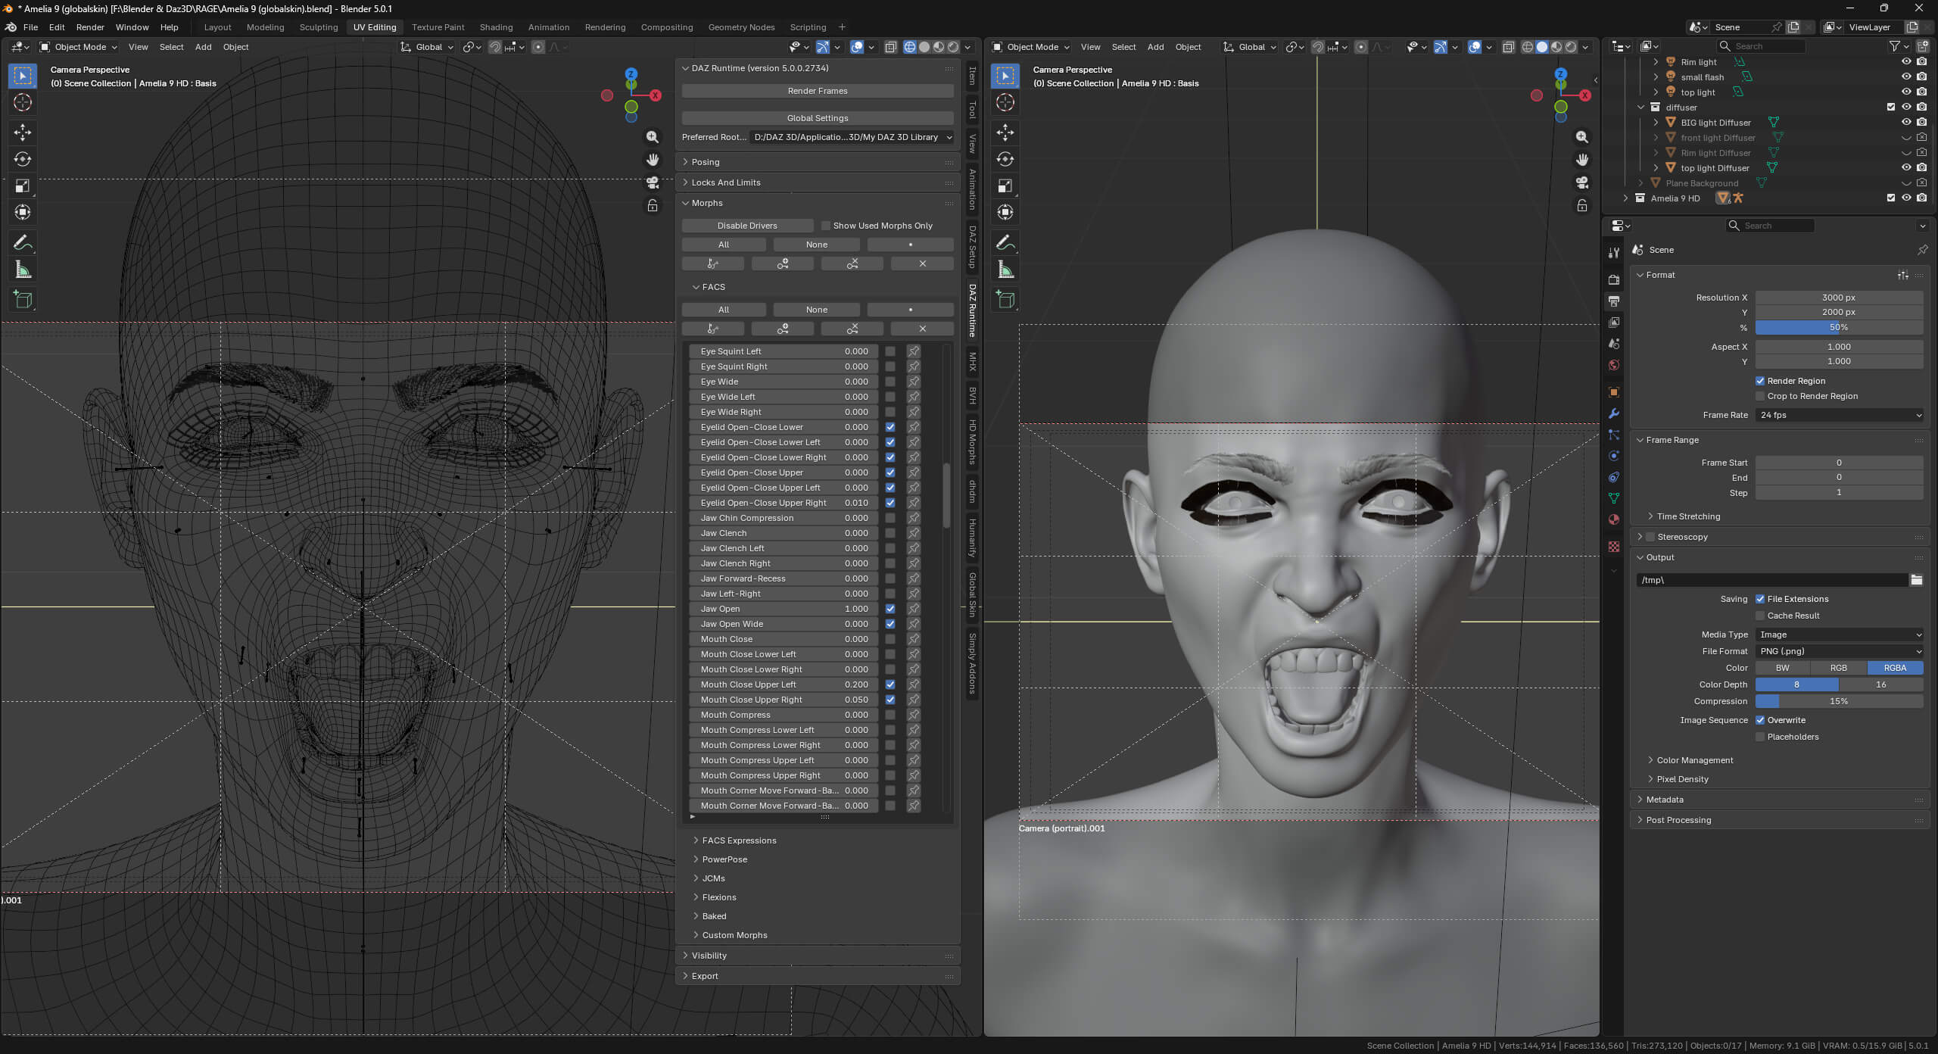Switch to the Shading workspace tab

click(496, 27)
